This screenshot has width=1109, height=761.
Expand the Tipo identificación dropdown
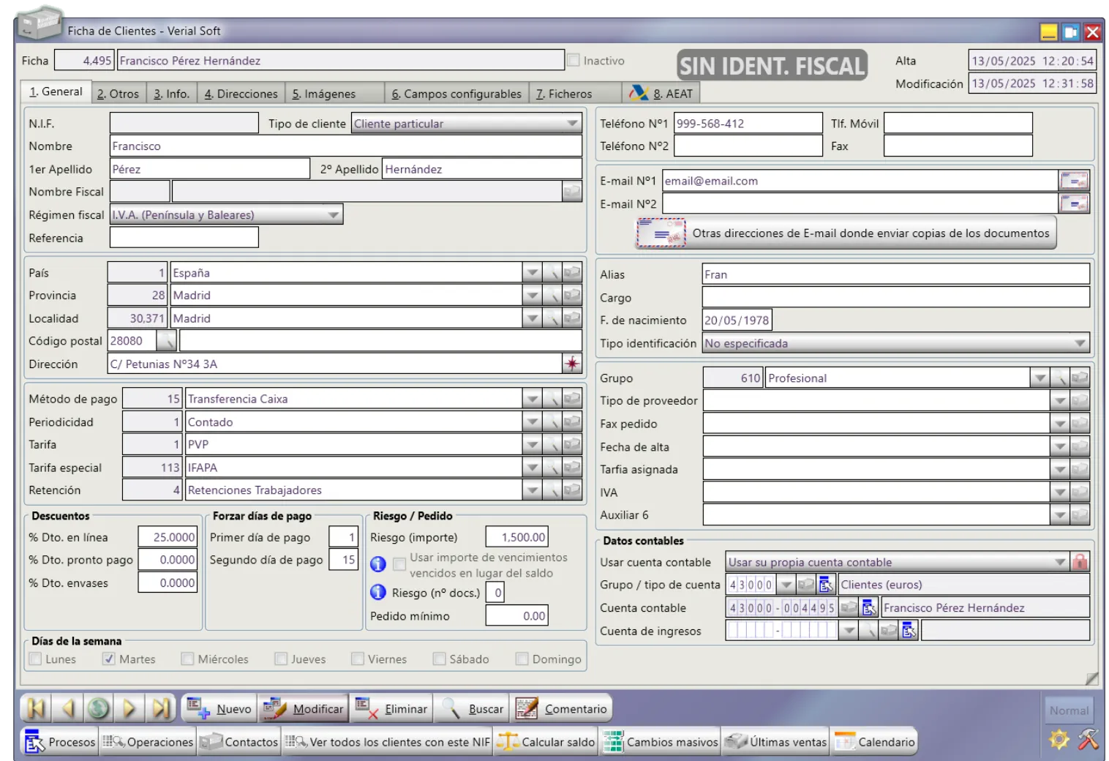point(1080,343)
